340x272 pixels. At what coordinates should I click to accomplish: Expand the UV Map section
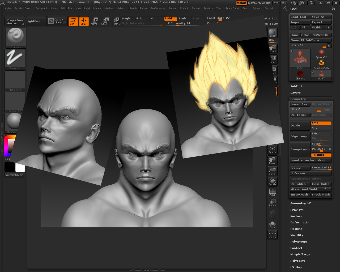296,267
